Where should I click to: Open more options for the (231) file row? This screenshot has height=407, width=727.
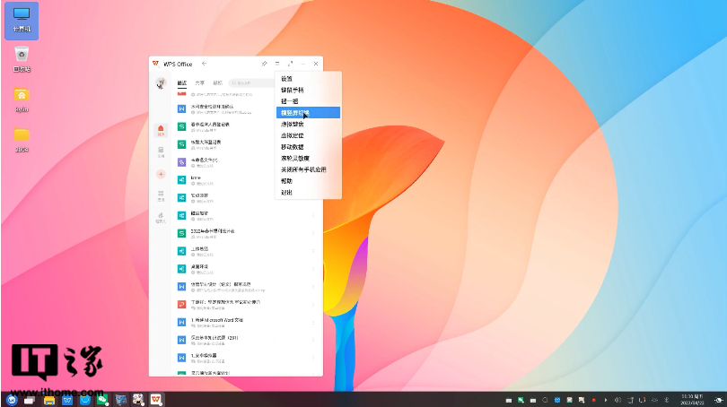tap(313, 340)
